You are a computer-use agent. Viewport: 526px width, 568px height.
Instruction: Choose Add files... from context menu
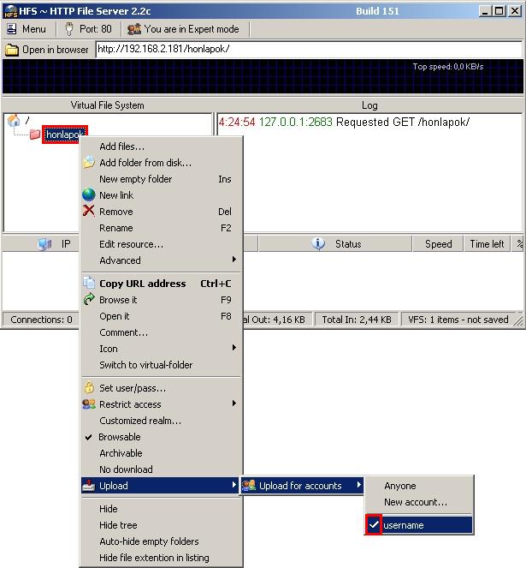161,146
